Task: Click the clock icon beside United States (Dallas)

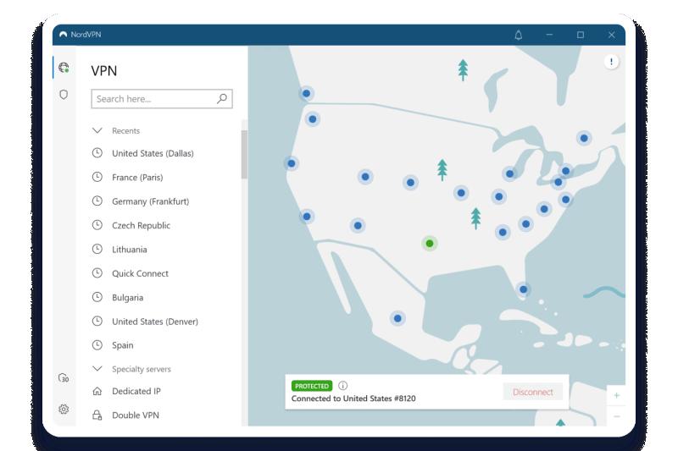Action: click(x=97, y=153)
